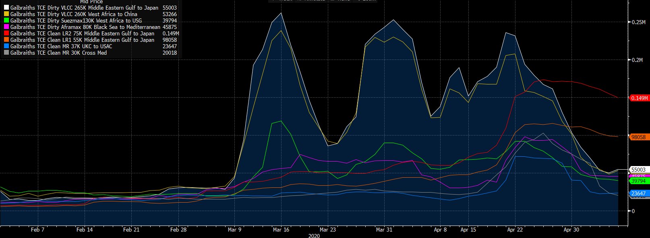
Task: Click the Apr 30 date label
Action: tap(571, 230)
